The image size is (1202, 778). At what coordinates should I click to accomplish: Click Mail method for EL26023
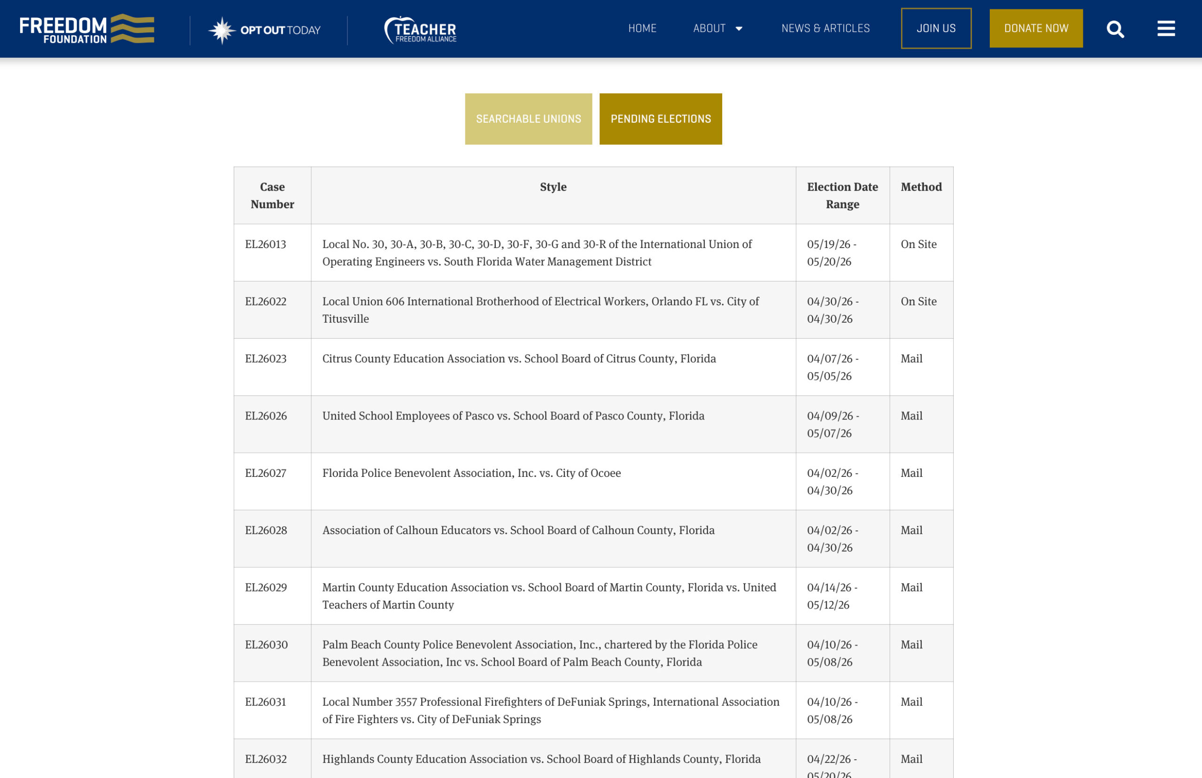[911, 358]
